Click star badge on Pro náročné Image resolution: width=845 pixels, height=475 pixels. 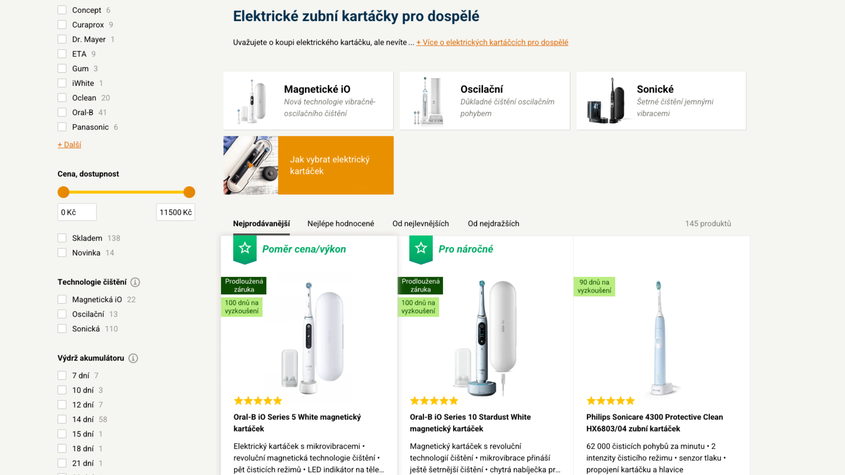pyautogui.click(x=421, y=250)
